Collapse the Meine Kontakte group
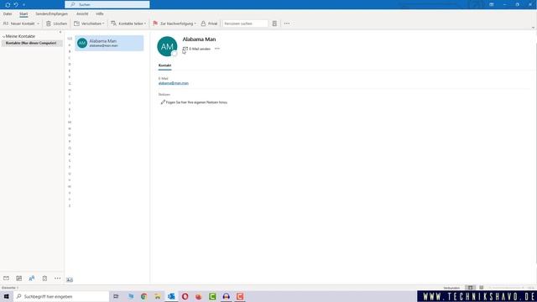537x302 pixels. (3, 36)
